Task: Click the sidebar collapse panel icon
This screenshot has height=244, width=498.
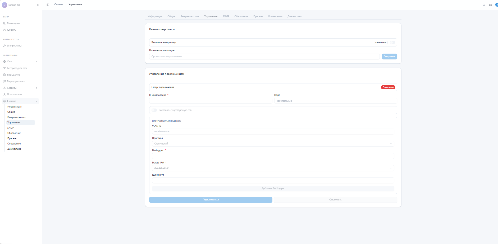Action: pos(48,5)
